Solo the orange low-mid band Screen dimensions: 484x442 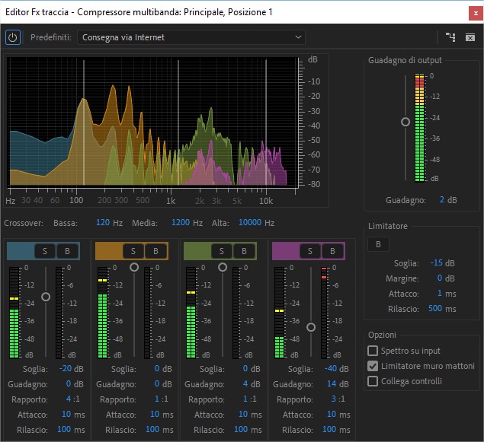point(133,251)
